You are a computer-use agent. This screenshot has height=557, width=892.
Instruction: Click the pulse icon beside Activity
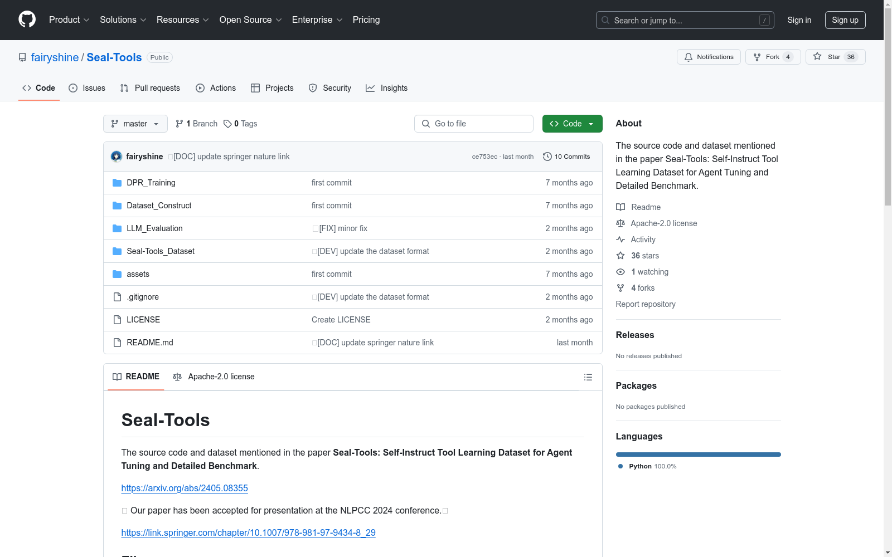[620, 240]
